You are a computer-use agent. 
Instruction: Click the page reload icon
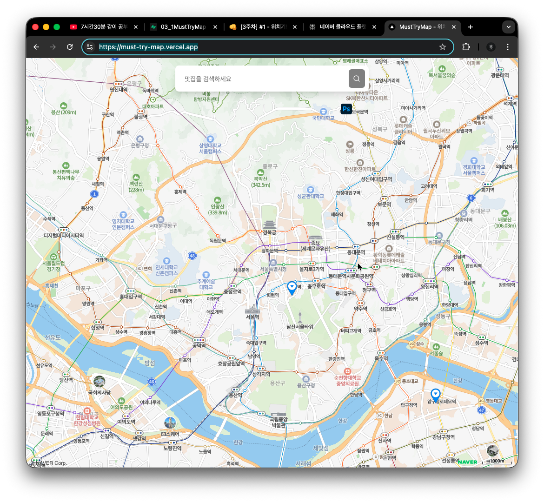point(70,47)
